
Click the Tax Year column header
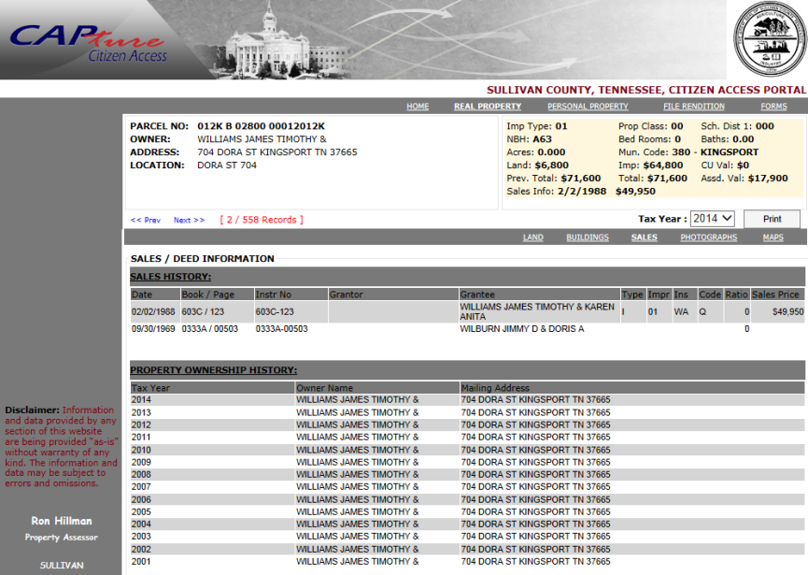(x=212, y=388)
